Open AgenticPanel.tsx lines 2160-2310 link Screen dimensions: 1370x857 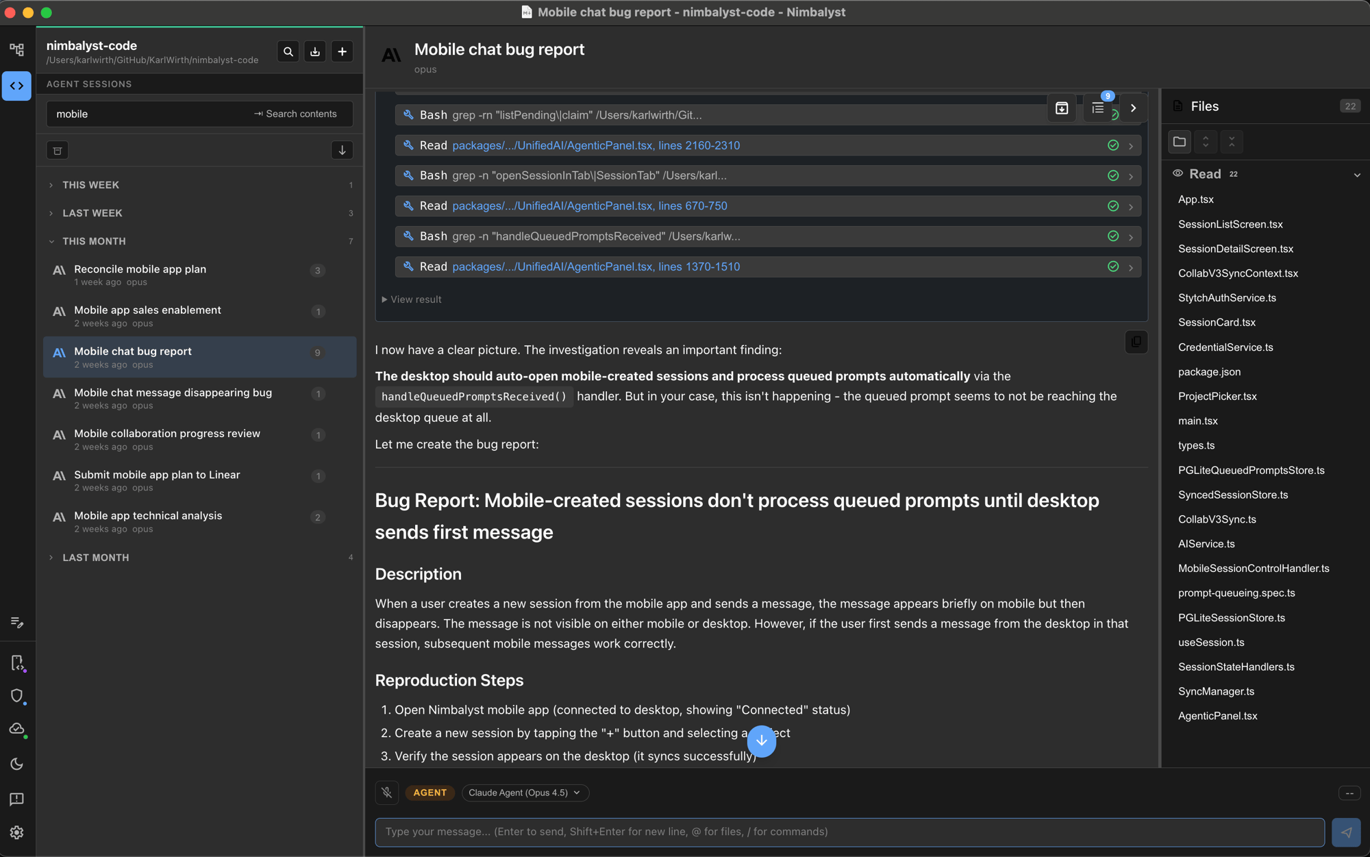click(595, 145)
